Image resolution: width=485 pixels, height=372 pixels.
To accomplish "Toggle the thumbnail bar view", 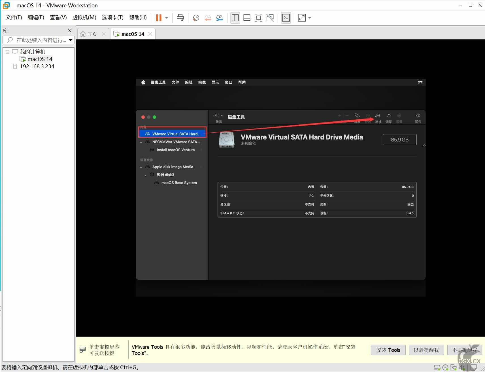I will pos(247,18).
